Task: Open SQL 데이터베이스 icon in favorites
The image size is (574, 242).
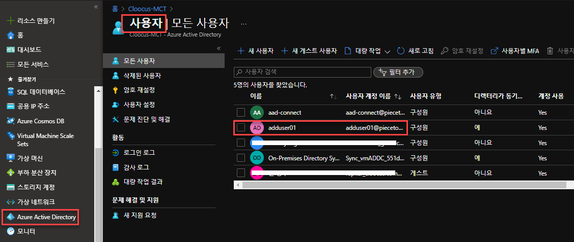Action: click(x=11, y=92)
